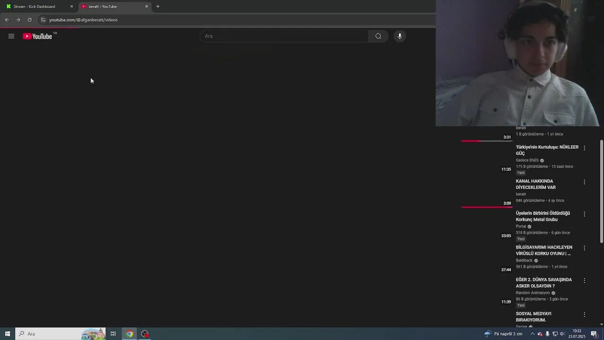Click 'Yeni' badge under Sadece ENES video

click(521, 173)
